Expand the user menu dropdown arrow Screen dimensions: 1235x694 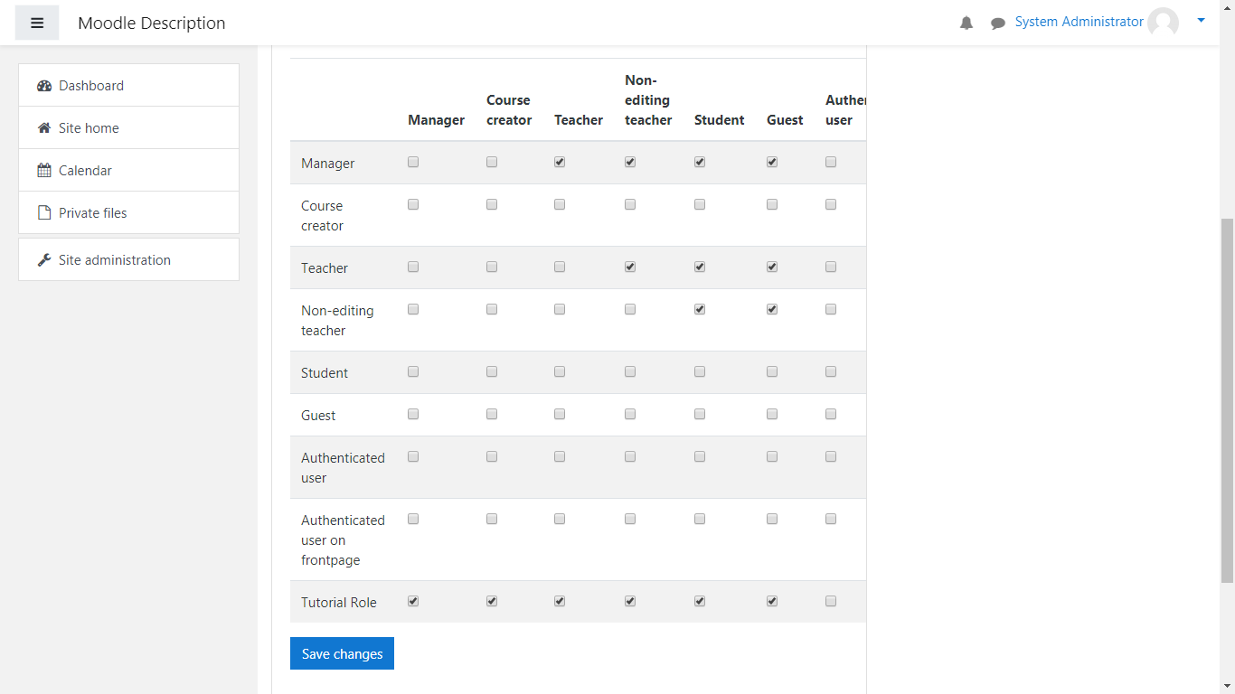(1201, 20)
